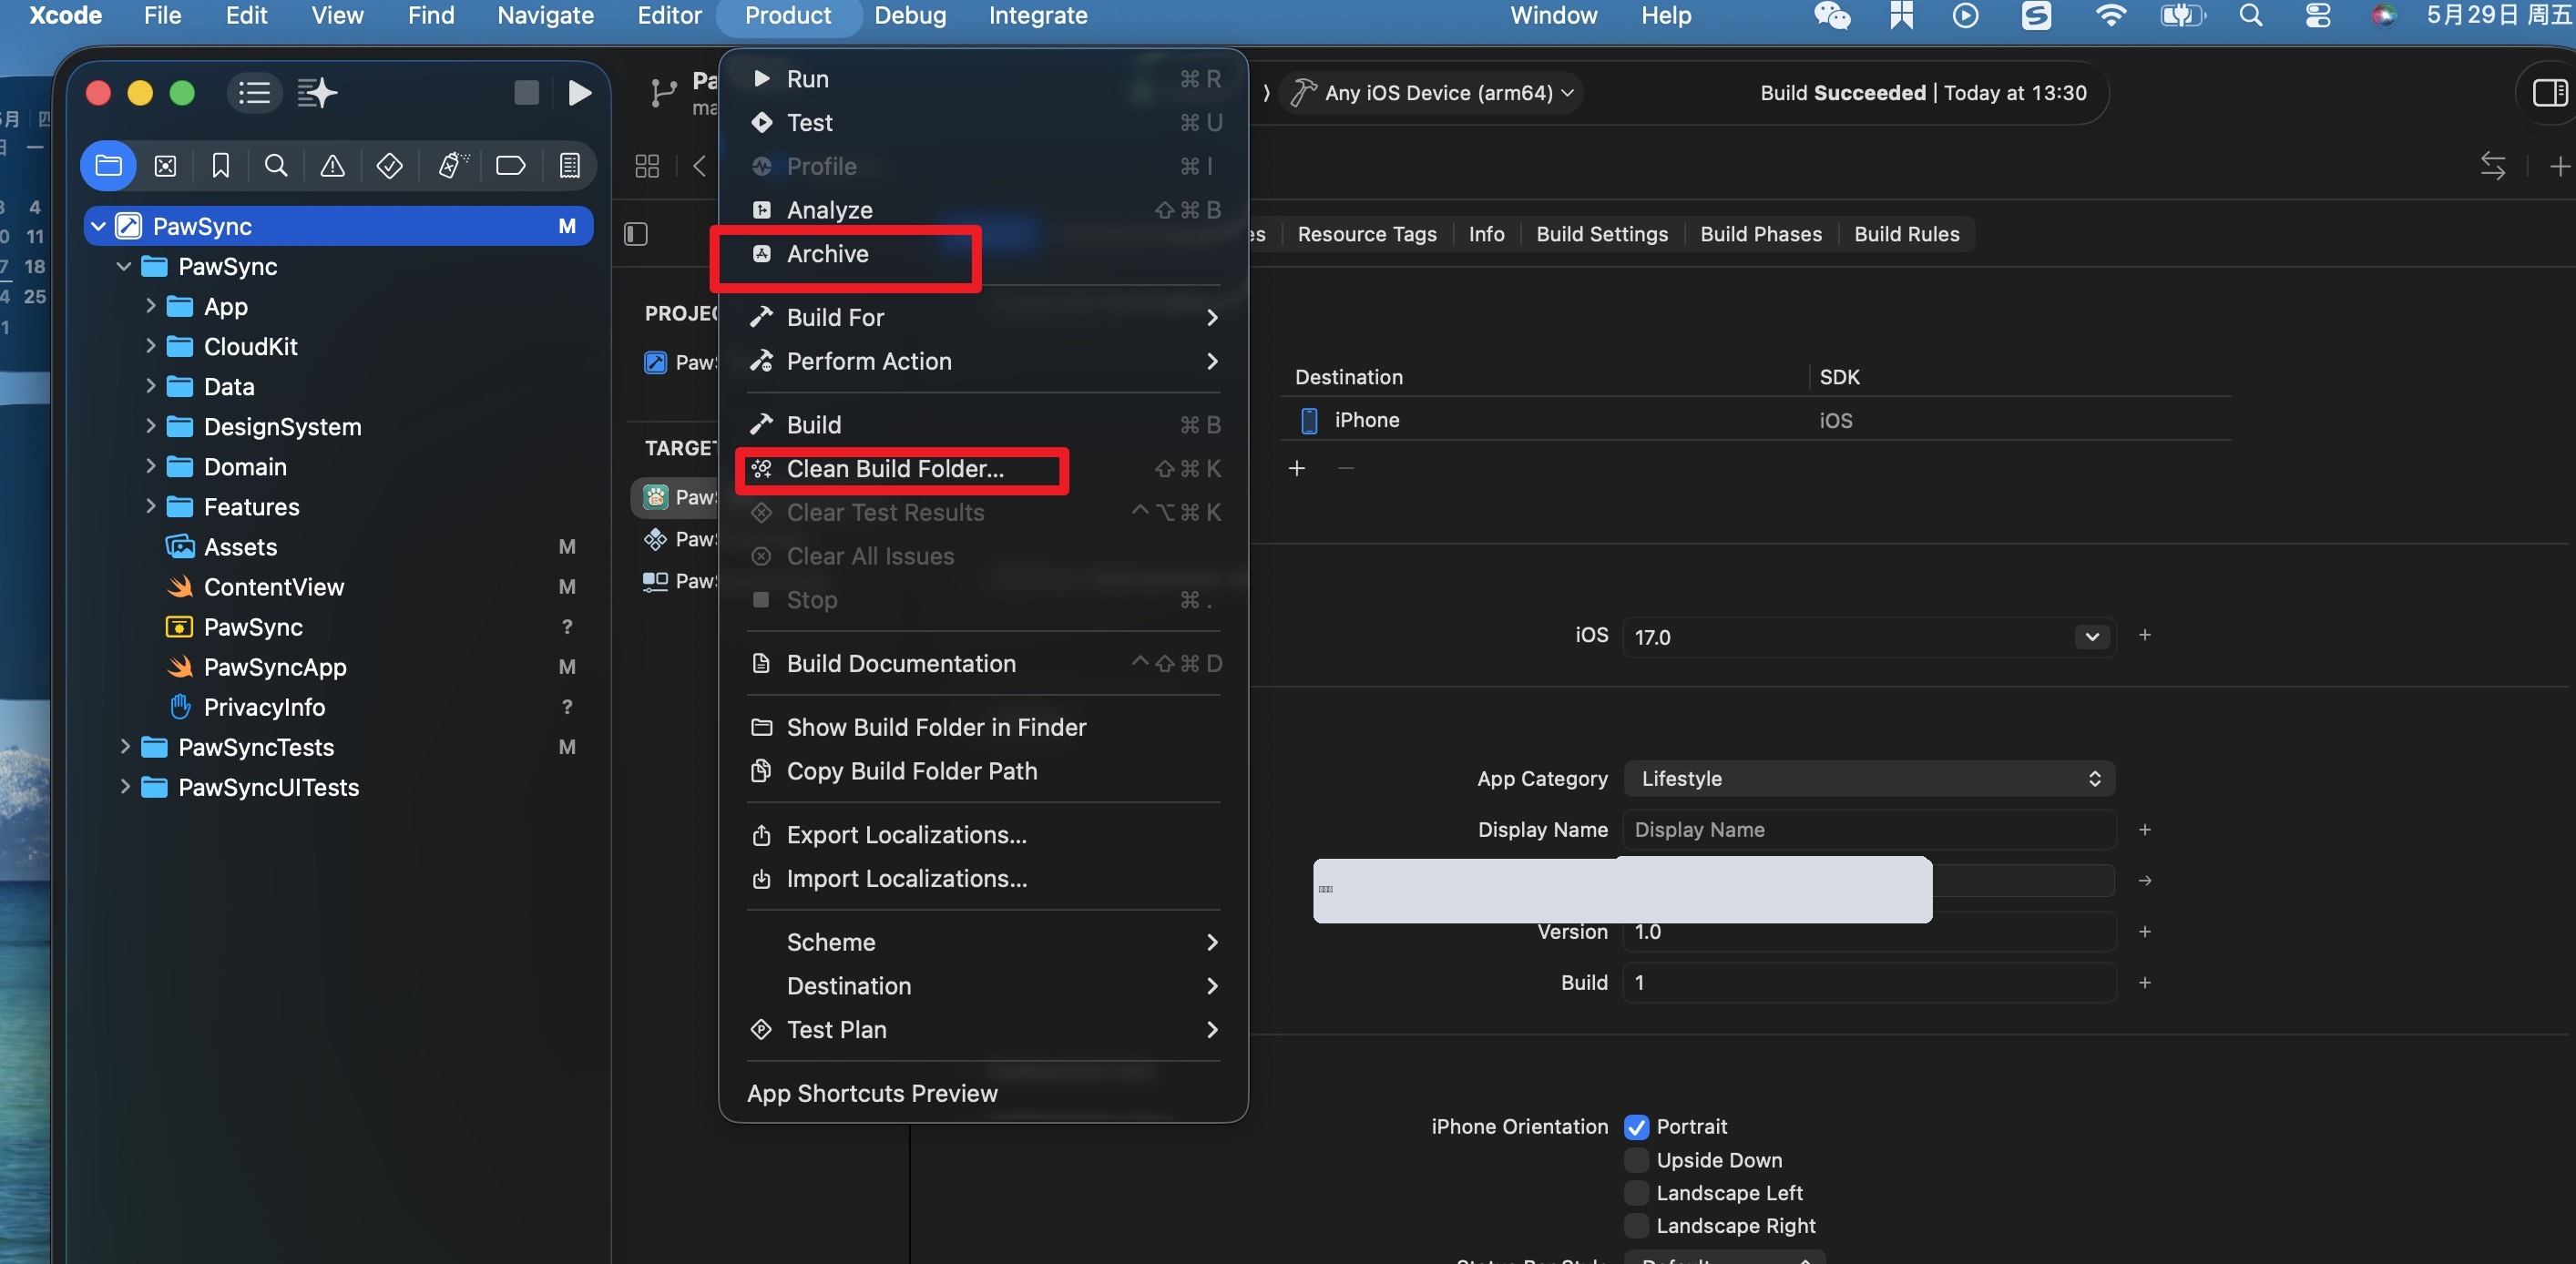Open the Find navigator magnifier icon
The height and width of the screenshot is (1264, 2576).
point(276,165)
